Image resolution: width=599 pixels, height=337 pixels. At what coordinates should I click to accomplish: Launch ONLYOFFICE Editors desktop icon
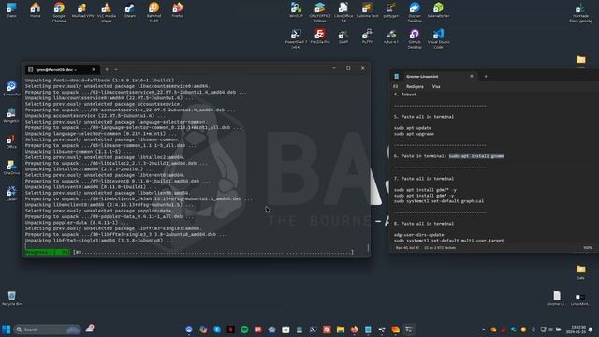pos(320,12)
